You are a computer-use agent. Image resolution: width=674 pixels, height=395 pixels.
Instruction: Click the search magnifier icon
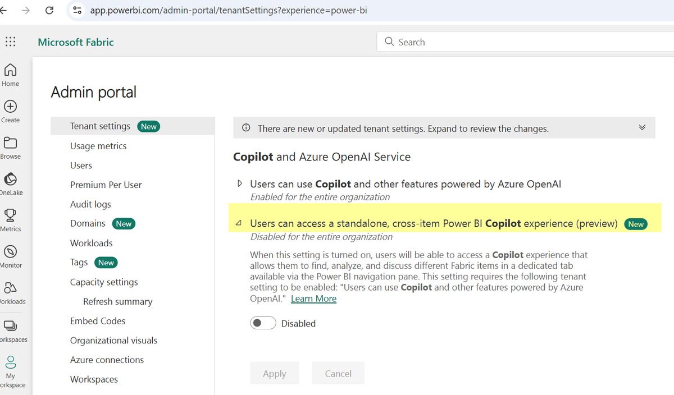point(389,42)
